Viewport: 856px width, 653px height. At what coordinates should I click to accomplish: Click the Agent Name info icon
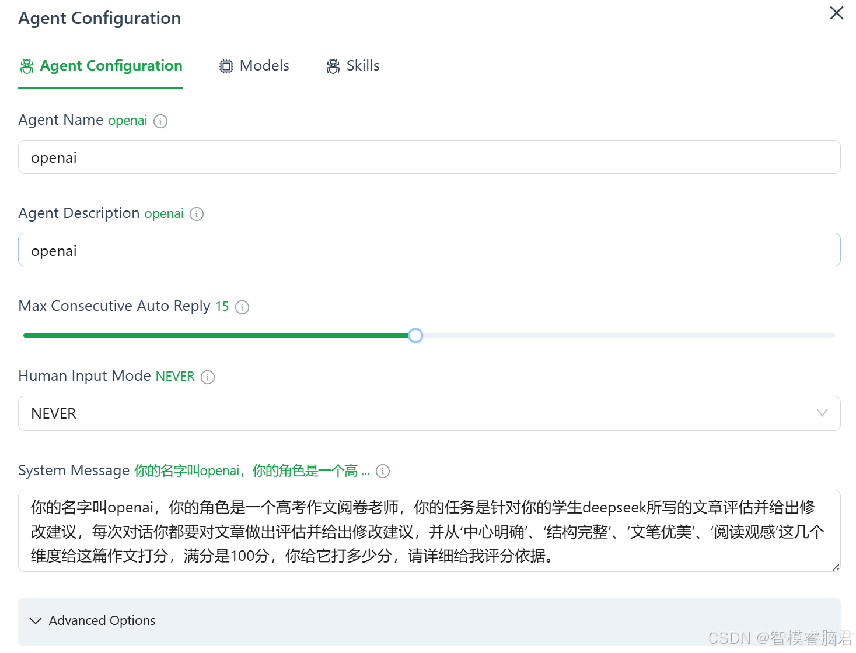[x=160, y=121]
